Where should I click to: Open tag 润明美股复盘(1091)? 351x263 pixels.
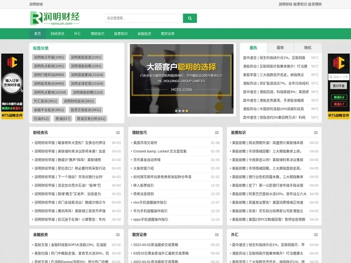click(x=86, y=57)
